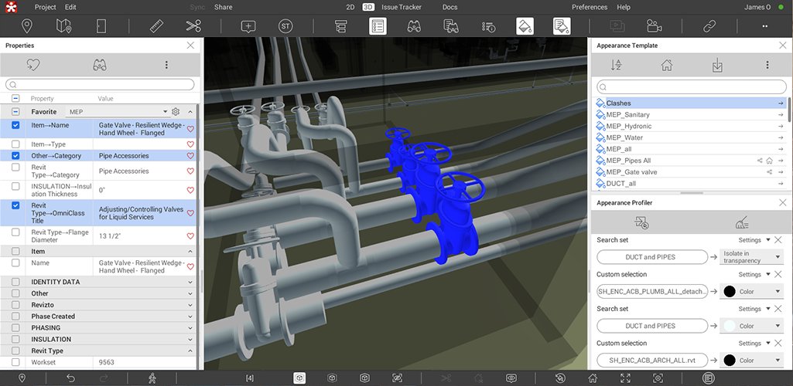This screenshot has width=793, height=386.
Task: Tick the INSULATION Thickness property checkbox
Action: [x=15, y=188]
